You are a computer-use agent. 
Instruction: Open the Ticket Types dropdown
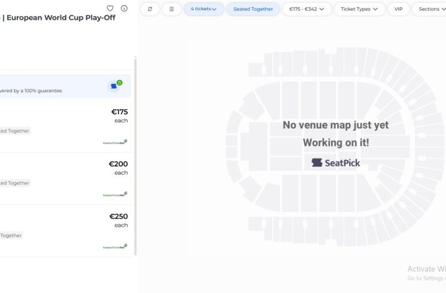click(359, 9)
